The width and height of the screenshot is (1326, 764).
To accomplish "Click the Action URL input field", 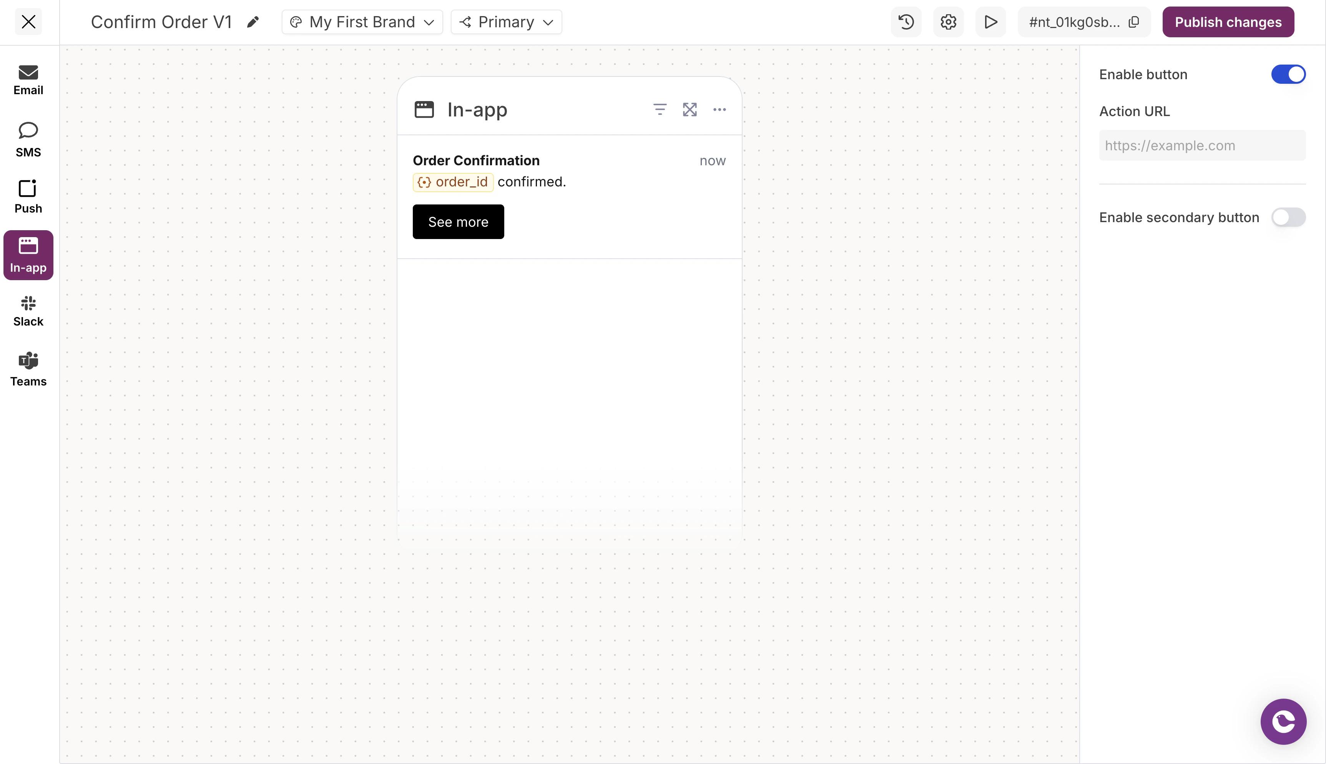I will pos(1202,145).
